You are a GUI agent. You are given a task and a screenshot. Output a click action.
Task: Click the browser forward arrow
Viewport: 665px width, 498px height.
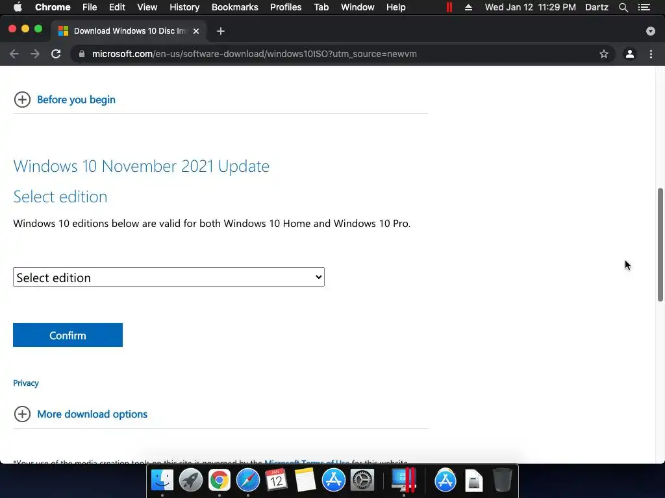tap(35, 54)
